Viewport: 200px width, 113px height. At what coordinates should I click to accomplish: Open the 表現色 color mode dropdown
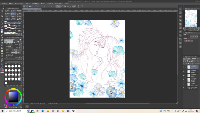pyautogui.click(x=188, y=41)
